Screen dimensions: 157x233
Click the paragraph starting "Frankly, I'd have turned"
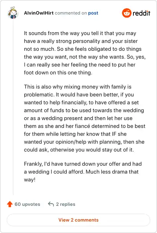pos(83,172)
